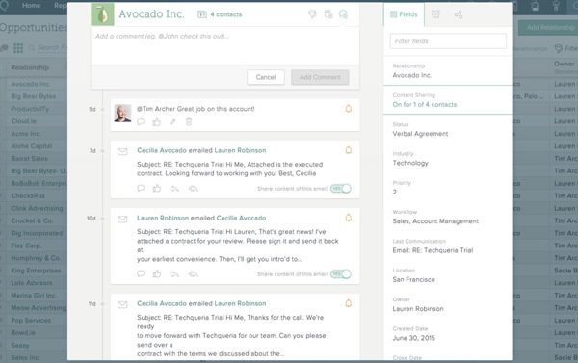The image size is (578, 363).
Task: Like the 7d email from Cecilia Avocado
Action: click(157, 189)
